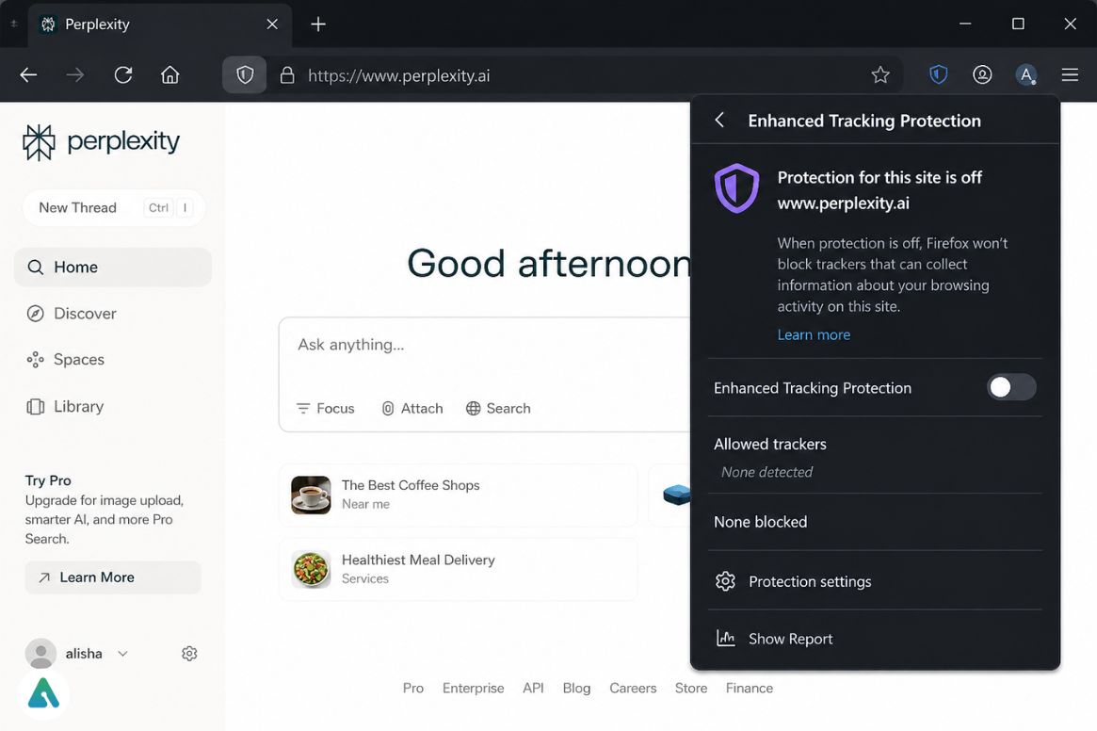Close the Perplexity tab
The height and width of the screenshot is (731, 1097).
click(x=272, y=24)
